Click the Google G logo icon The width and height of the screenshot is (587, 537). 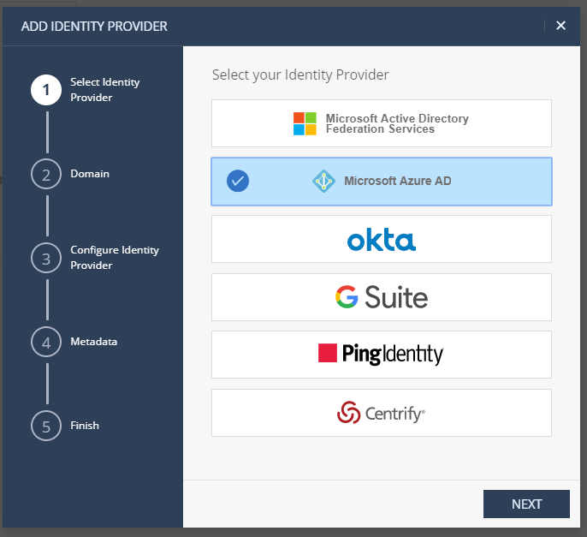(347, 297)
